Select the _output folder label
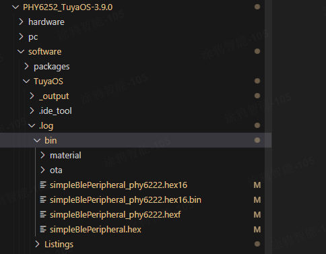This screenshot has width=326, height=254. [54, 96]
